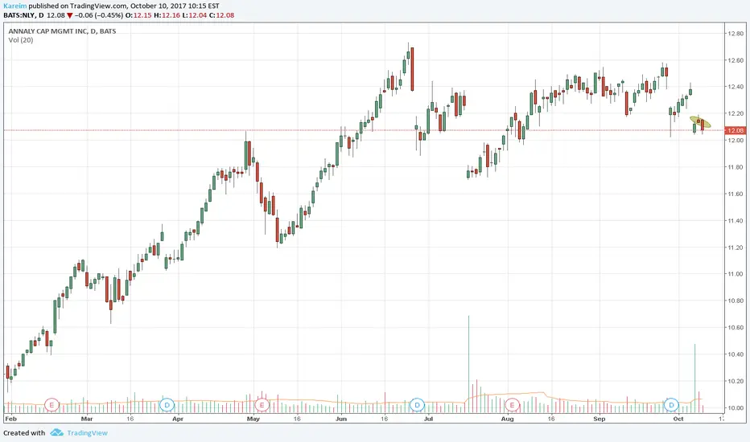Click the 10.60 price axis label
The height and width of the screenshot is (442, 750).
click(736, 328)
